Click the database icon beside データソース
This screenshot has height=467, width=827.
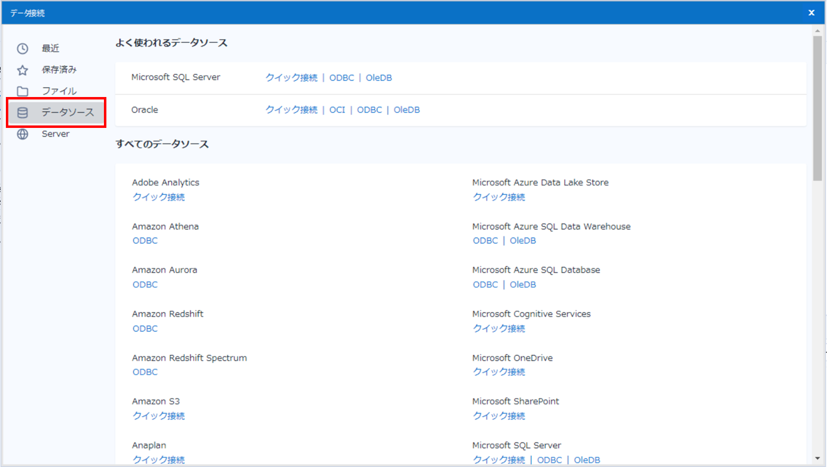pyautogui.click(x=23, y=113)
